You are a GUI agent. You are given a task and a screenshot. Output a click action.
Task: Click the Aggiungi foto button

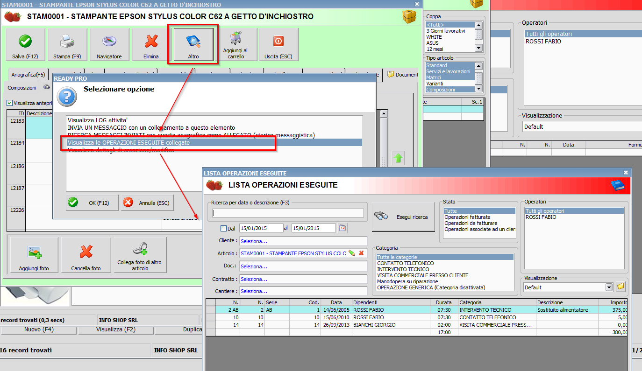click(34, 255)
